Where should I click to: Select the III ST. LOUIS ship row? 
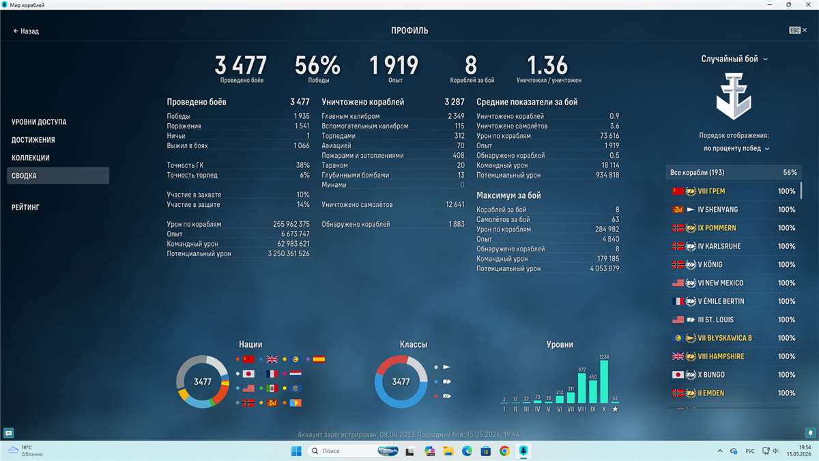734,320
